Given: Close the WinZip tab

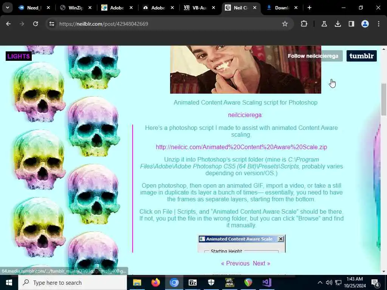Looking at the screenshot, I should [90, 8].
